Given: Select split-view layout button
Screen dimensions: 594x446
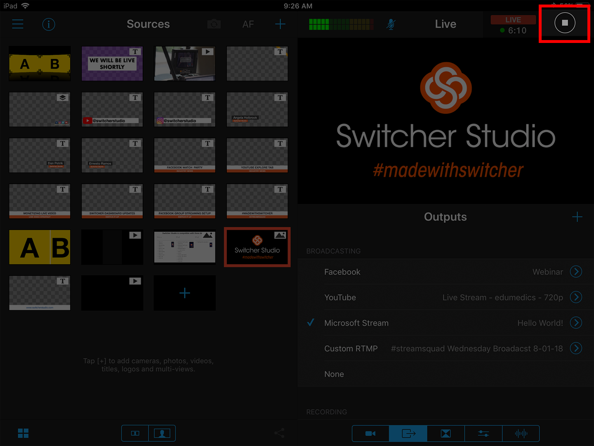Looking at the screenshot, I should point(135,433).
